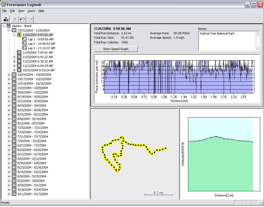The height and width of the screenshot is (207, 264).
Task: Collapse the 11/6/2004 9:59:56 AM run
Action: coord(14,35)
